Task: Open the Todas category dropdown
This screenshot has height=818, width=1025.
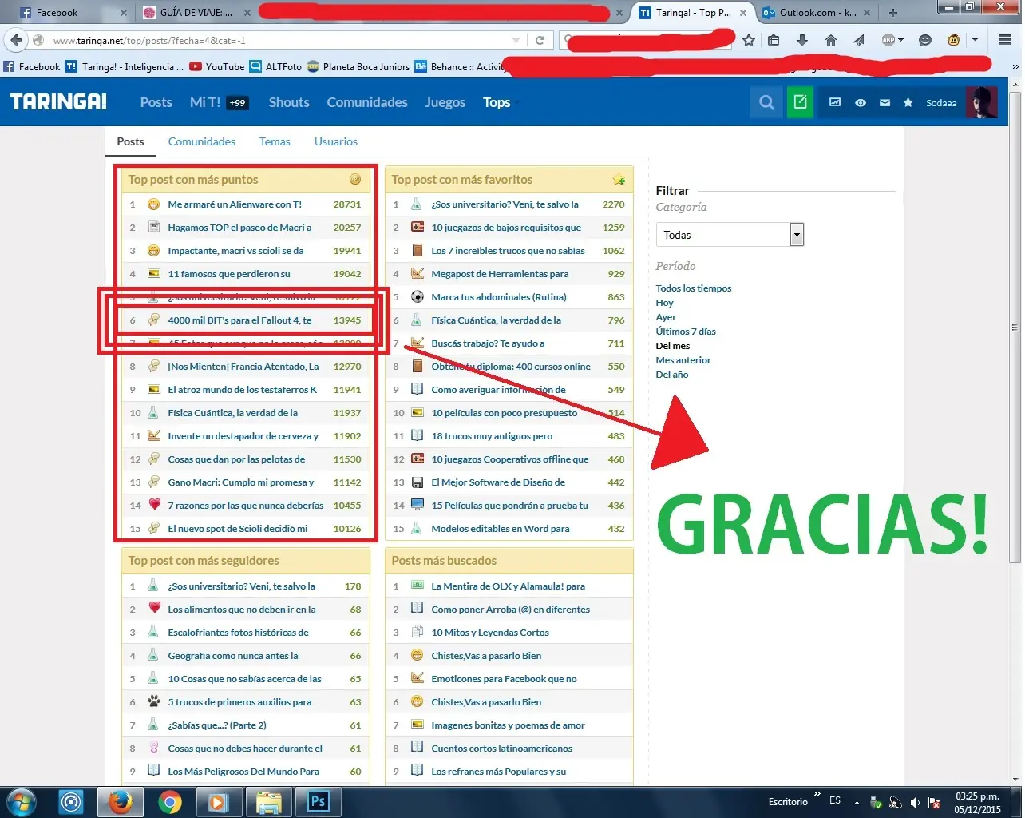Action: pos(730,235)
